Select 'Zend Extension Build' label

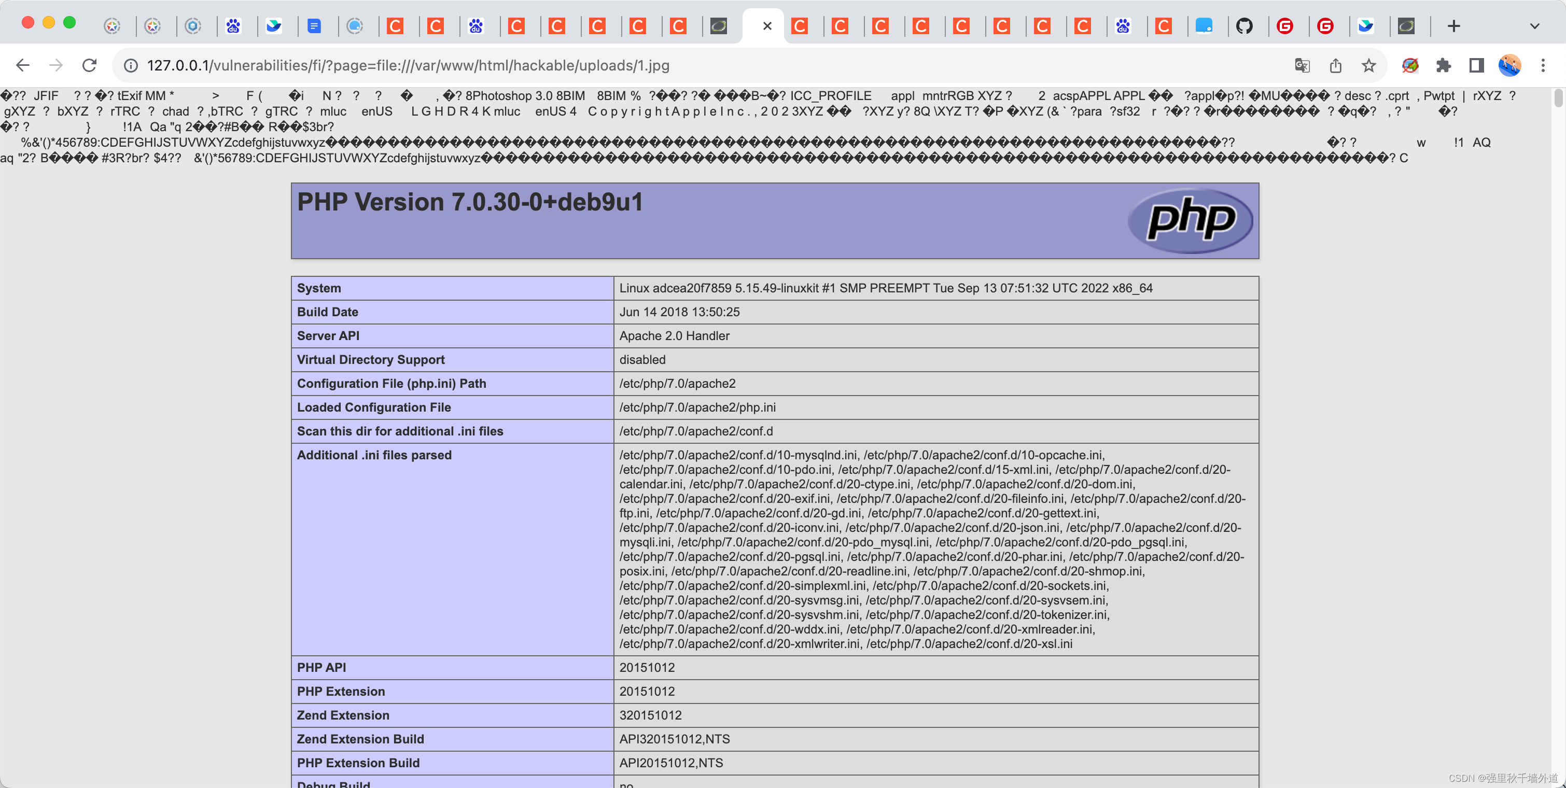[360, 739]
